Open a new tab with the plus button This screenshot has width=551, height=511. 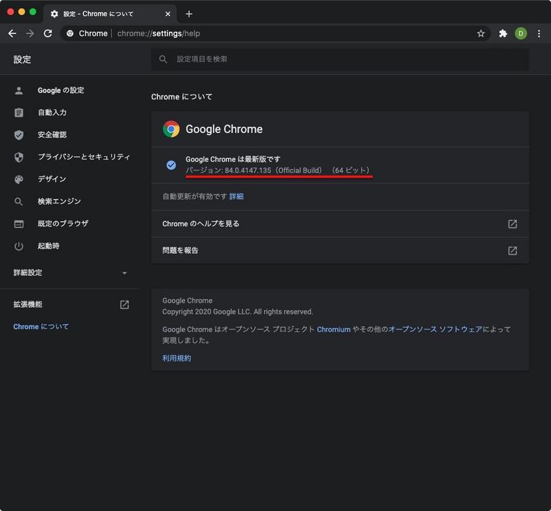pyautogui.click(x=189, y=14)
